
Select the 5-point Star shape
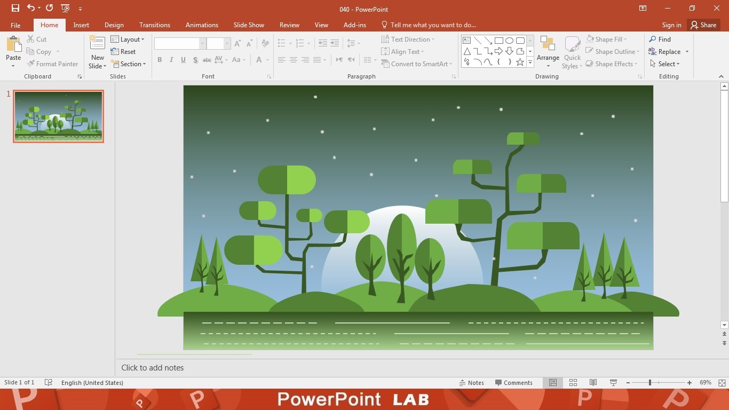[x=520, y=62]
